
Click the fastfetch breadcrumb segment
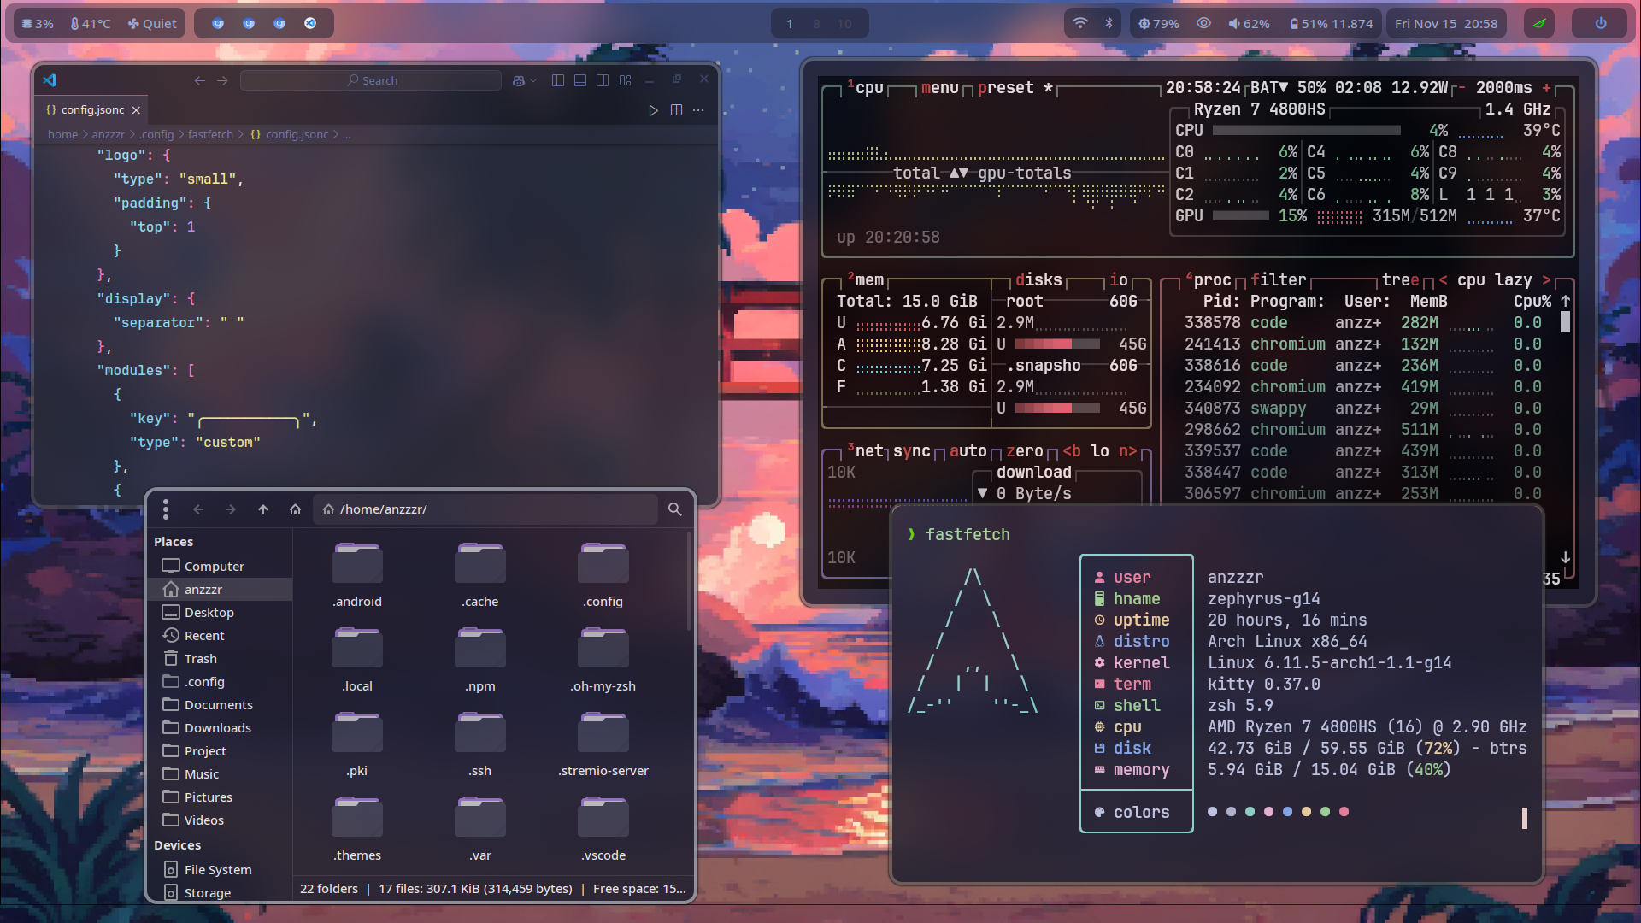(x=210, y=134)
